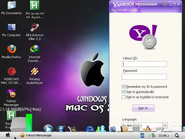Minimize the Yahoo! Messenger window
185x139 pixels.
click(170, 5)
